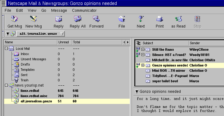Mark message as Read icon
Viewport: 224px width, 116px height.
[x=178, y=19]
